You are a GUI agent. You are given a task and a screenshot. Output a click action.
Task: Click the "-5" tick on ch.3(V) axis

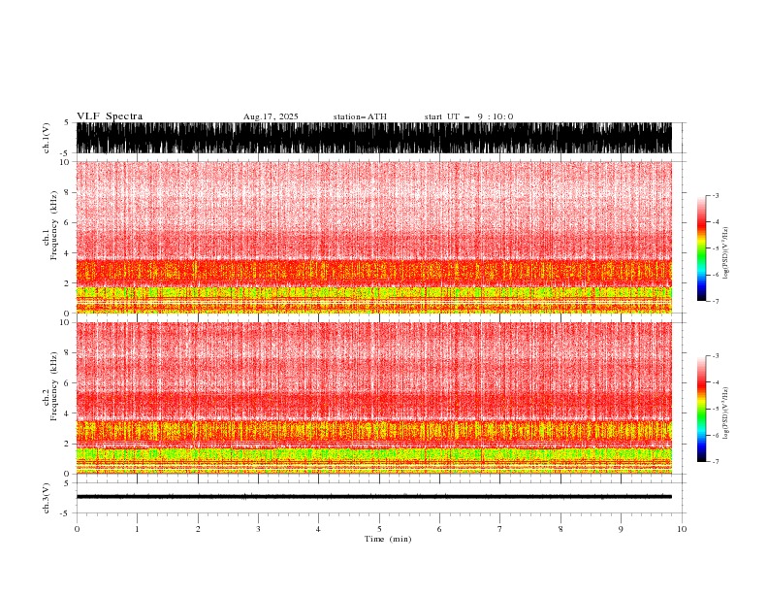65,513
